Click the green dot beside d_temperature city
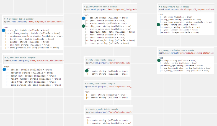 [x=158, y=25]
